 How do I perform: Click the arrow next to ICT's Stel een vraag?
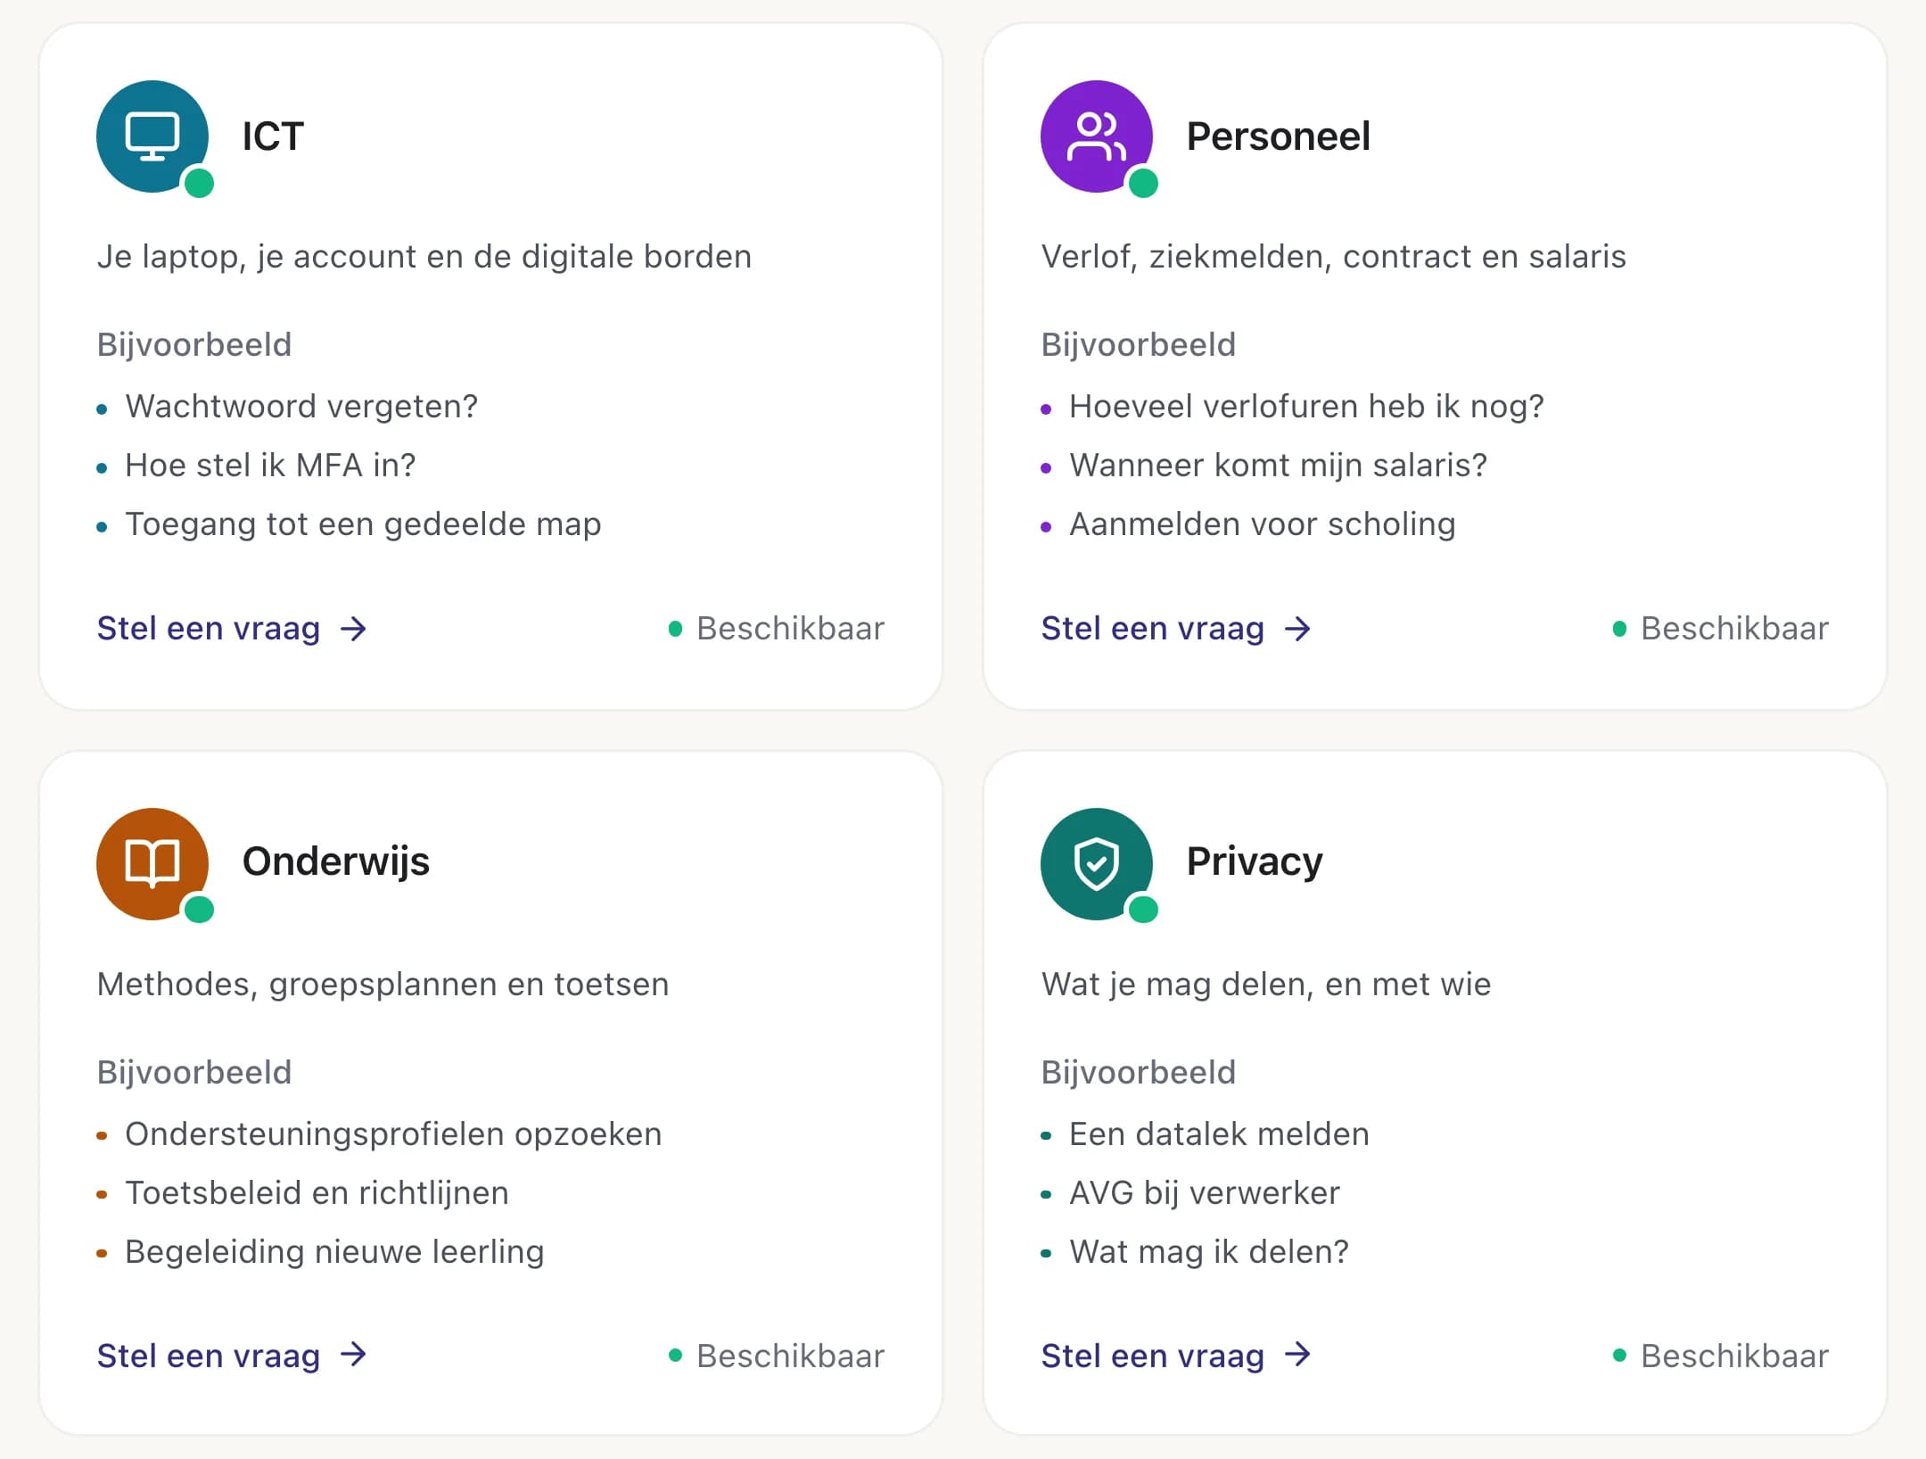354,629
